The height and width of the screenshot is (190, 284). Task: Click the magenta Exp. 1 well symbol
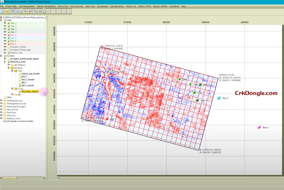click(x=259, y=127)
